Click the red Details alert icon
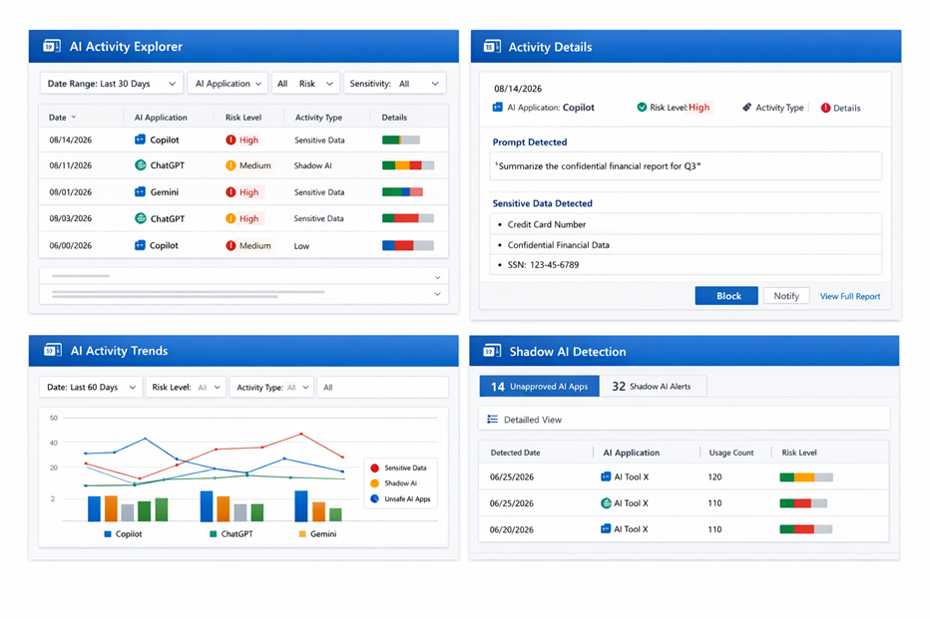Screen dimensions: 930x619 825,108
